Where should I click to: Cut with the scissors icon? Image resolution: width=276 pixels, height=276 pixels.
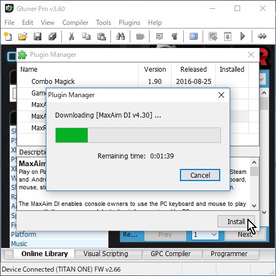71,36
